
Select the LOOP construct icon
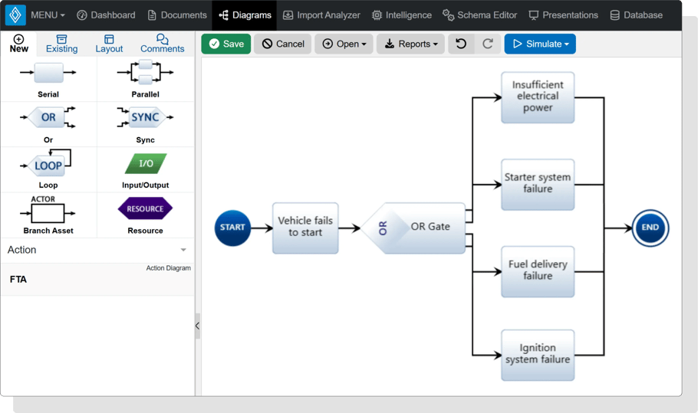click(46, 163)
